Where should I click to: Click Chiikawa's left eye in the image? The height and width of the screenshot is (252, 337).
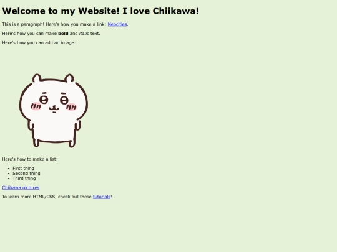pyautogui.click(x=44, y=100)
